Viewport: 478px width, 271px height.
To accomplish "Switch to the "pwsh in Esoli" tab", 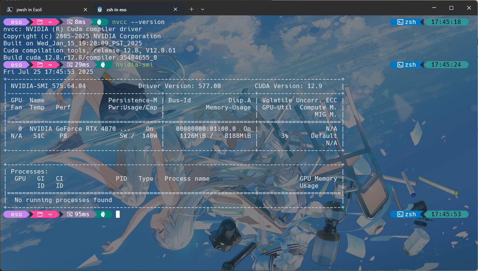I will coord(41,9).
